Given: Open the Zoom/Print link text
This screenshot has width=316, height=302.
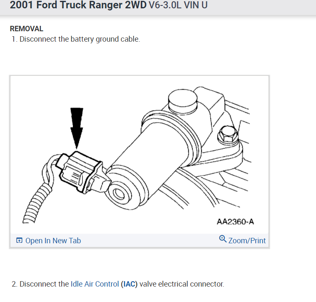Looking at the screenshot, I should (x=247, y=240).
